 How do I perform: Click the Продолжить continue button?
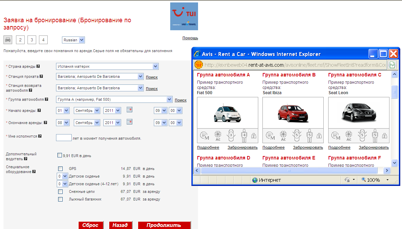pyautogui.click(x=164, y=225)
